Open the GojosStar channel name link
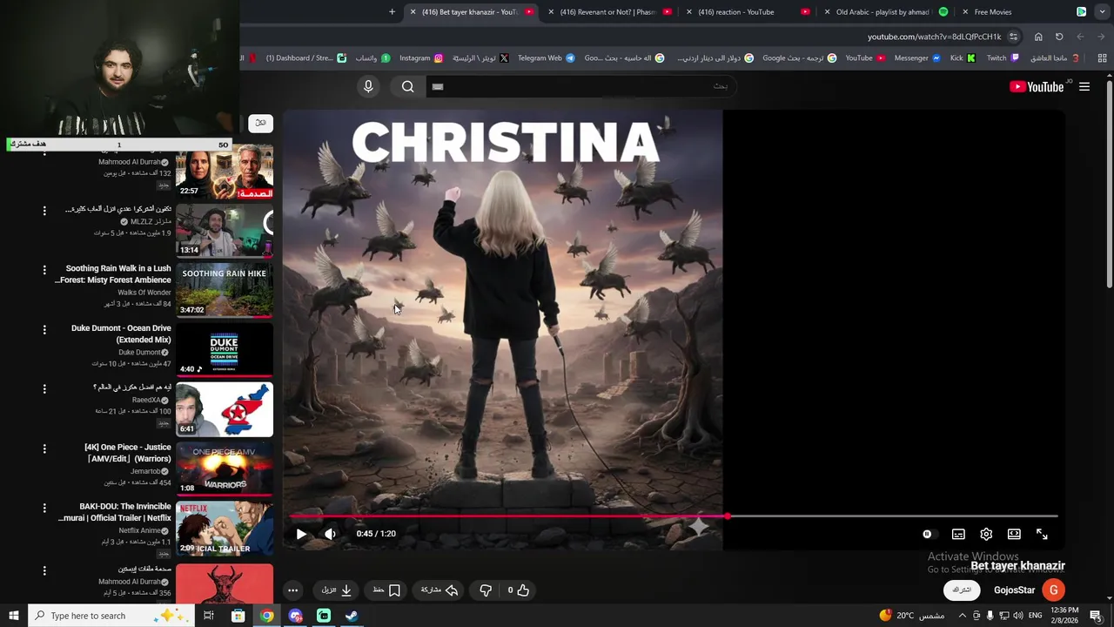 point(1014,590)
